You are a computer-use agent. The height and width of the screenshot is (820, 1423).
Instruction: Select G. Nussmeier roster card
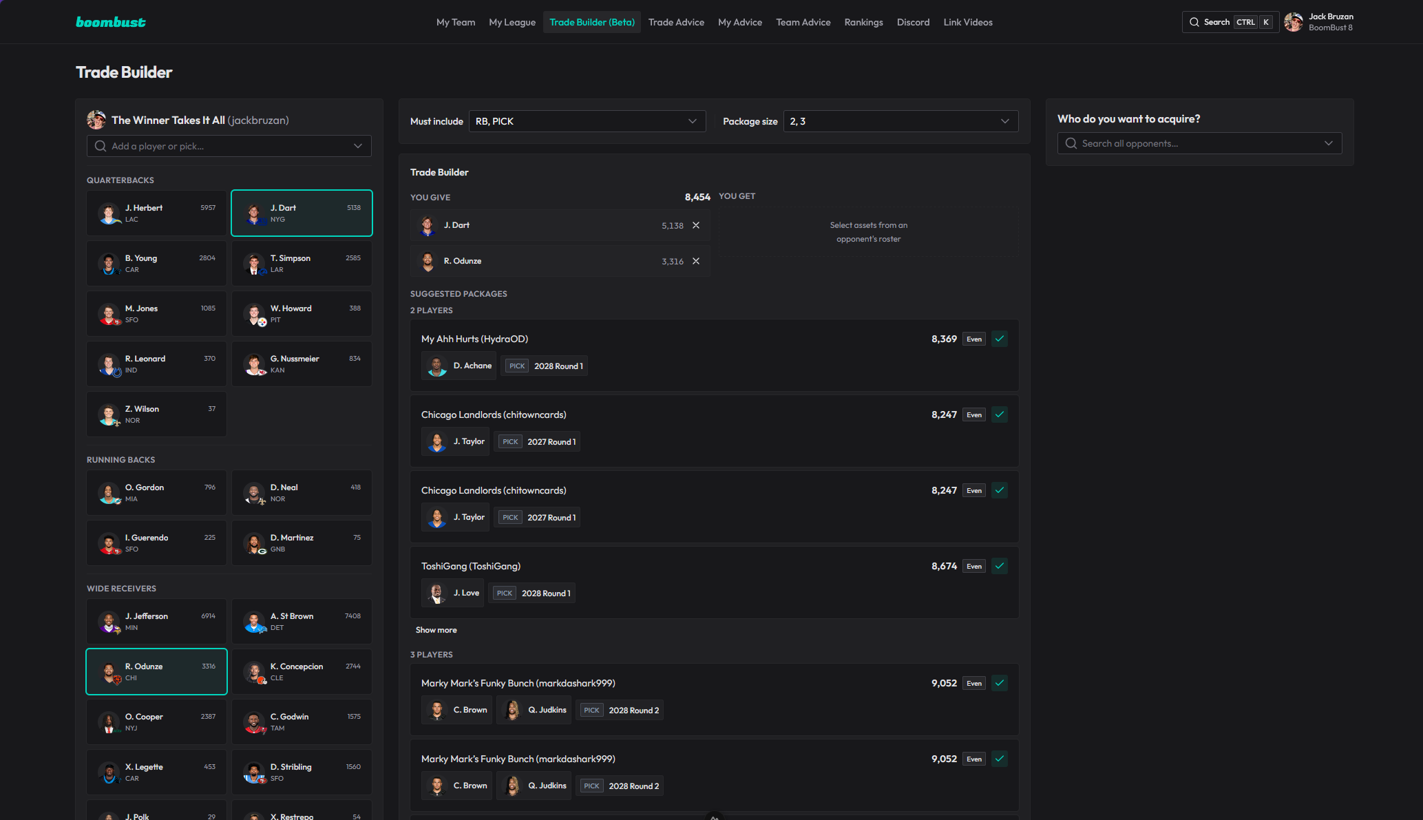(302, 364)
